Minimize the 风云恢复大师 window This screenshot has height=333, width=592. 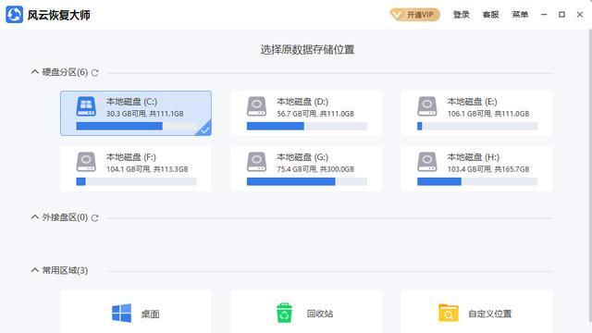(544, 15)
